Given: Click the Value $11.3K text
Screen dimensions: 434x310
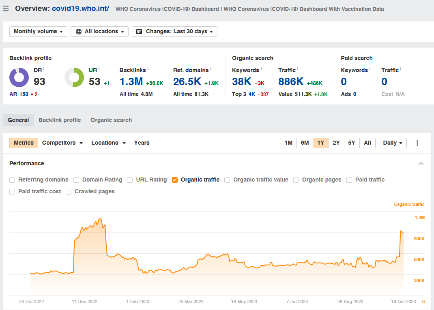Looking at the screenshot, I should tap(295, 94).
